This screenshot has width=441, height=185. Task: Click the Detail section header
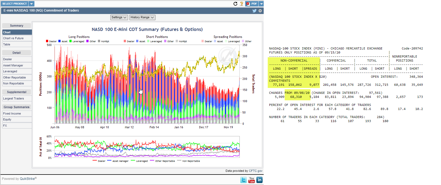tap(17, 53)
